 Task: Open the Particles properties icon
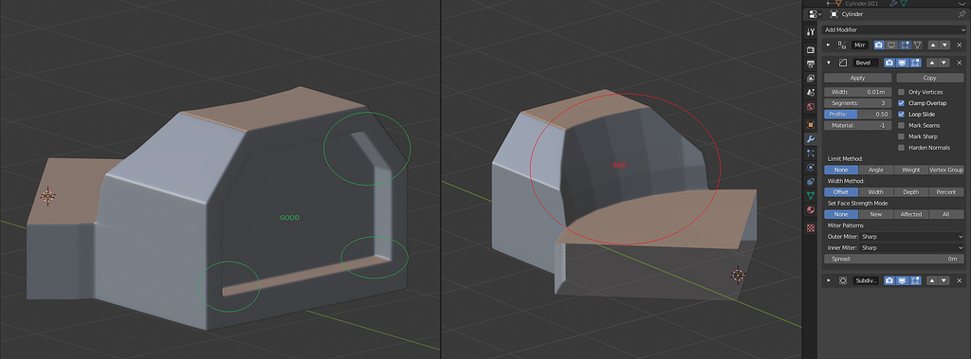(811, 153)
